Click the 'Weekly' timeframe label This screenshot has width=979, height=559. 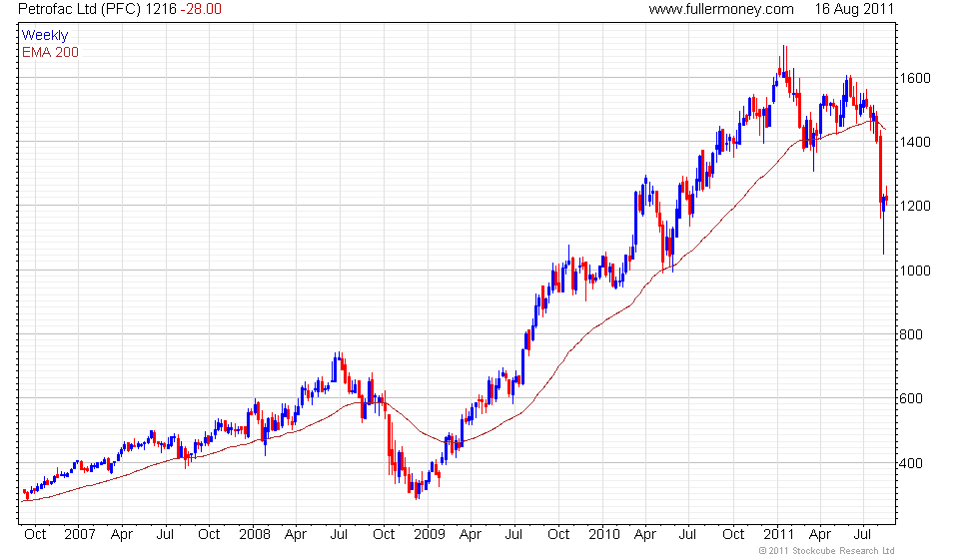click(x=45, y=36)
